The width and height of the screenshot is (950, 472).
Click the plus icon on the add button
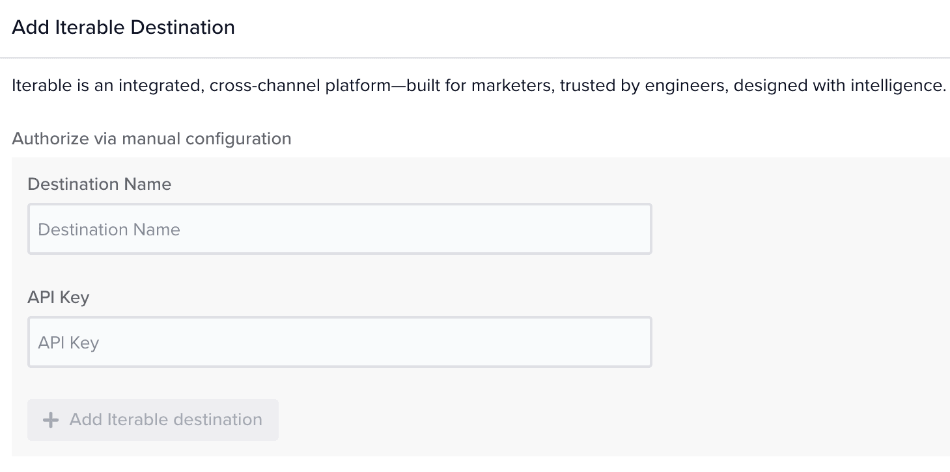pyautogui.click(x=51, y=420)
